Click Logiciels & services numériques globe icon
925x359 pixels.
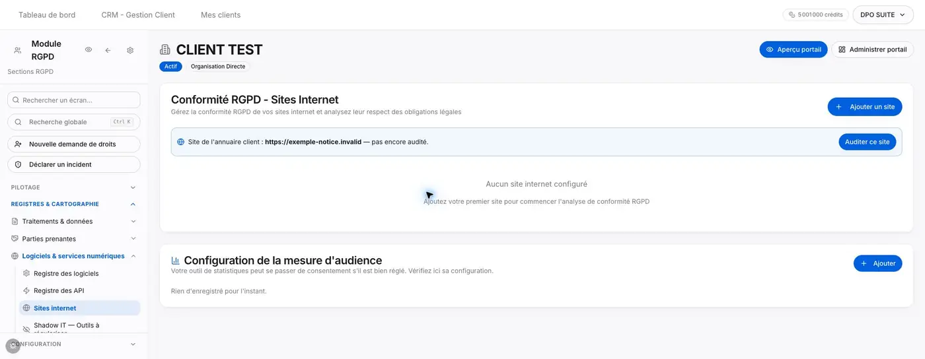click(x=15, y=256)
